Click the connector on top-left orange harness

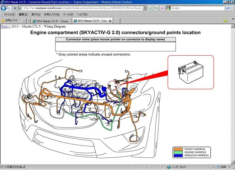(80, 71)
